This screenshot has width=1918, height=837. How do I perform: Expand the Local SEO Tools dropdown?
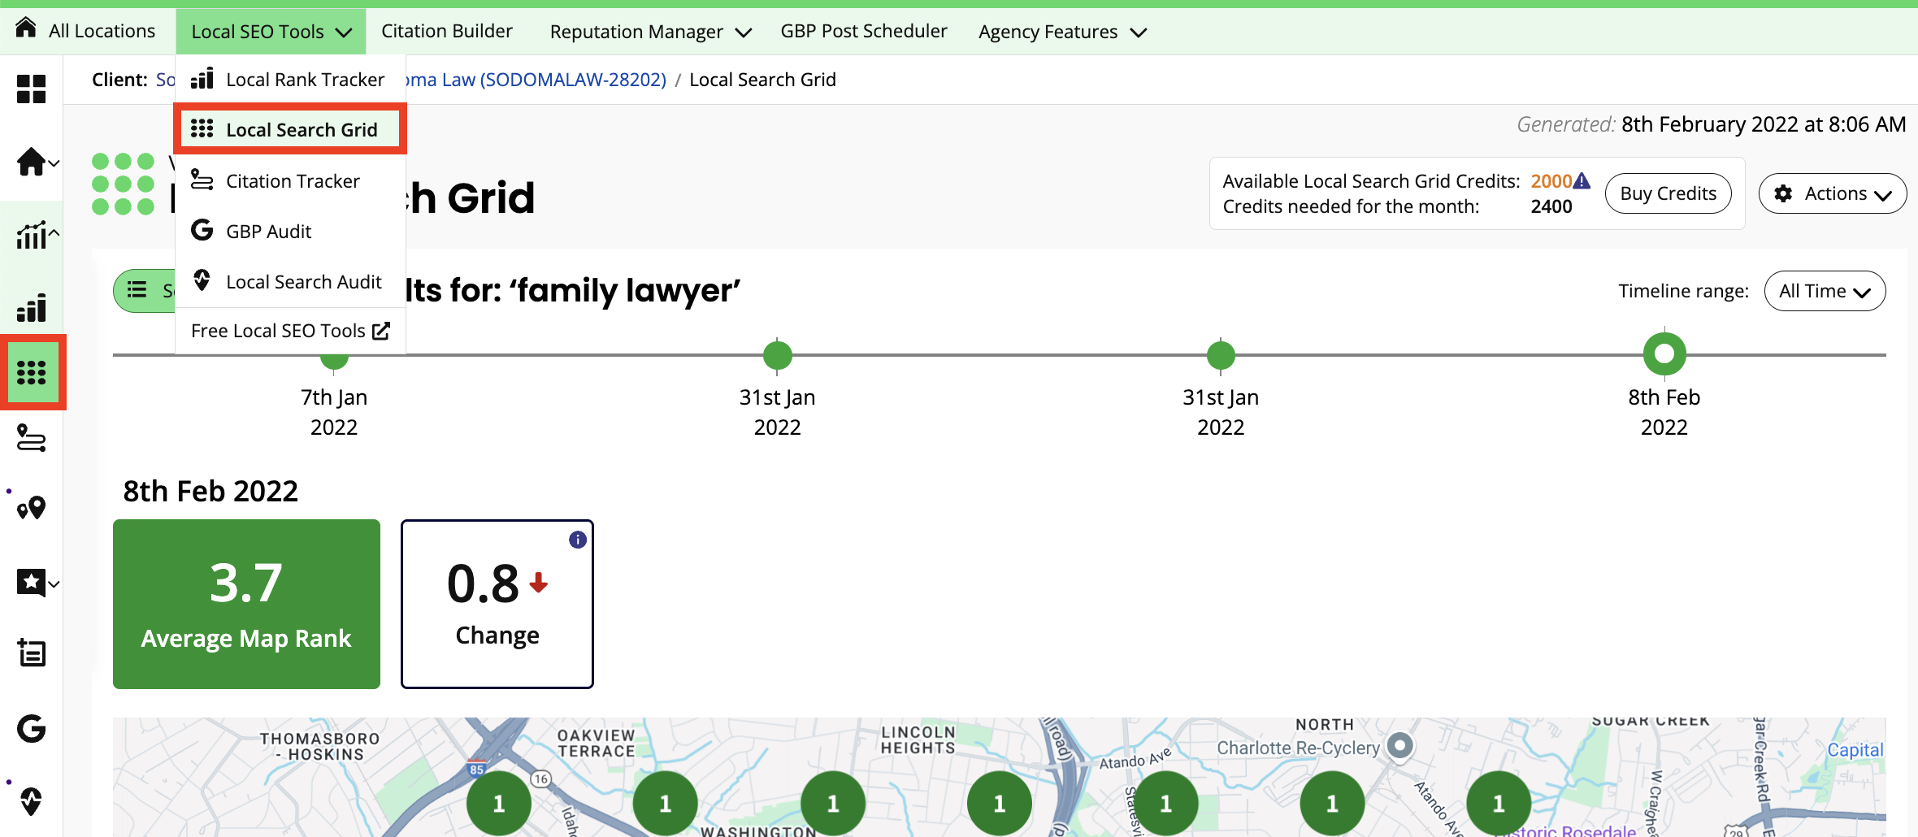pos(271,32)
